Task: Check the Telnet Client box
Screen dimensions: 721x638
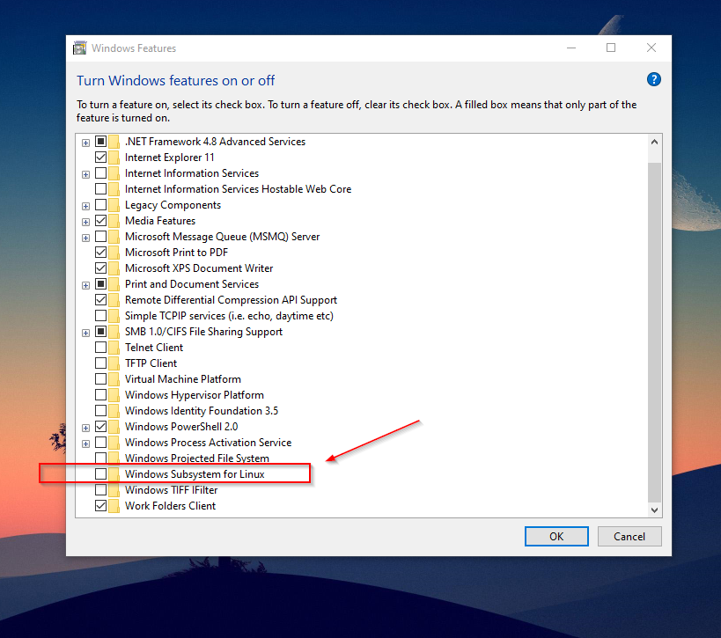Action: 100,348
